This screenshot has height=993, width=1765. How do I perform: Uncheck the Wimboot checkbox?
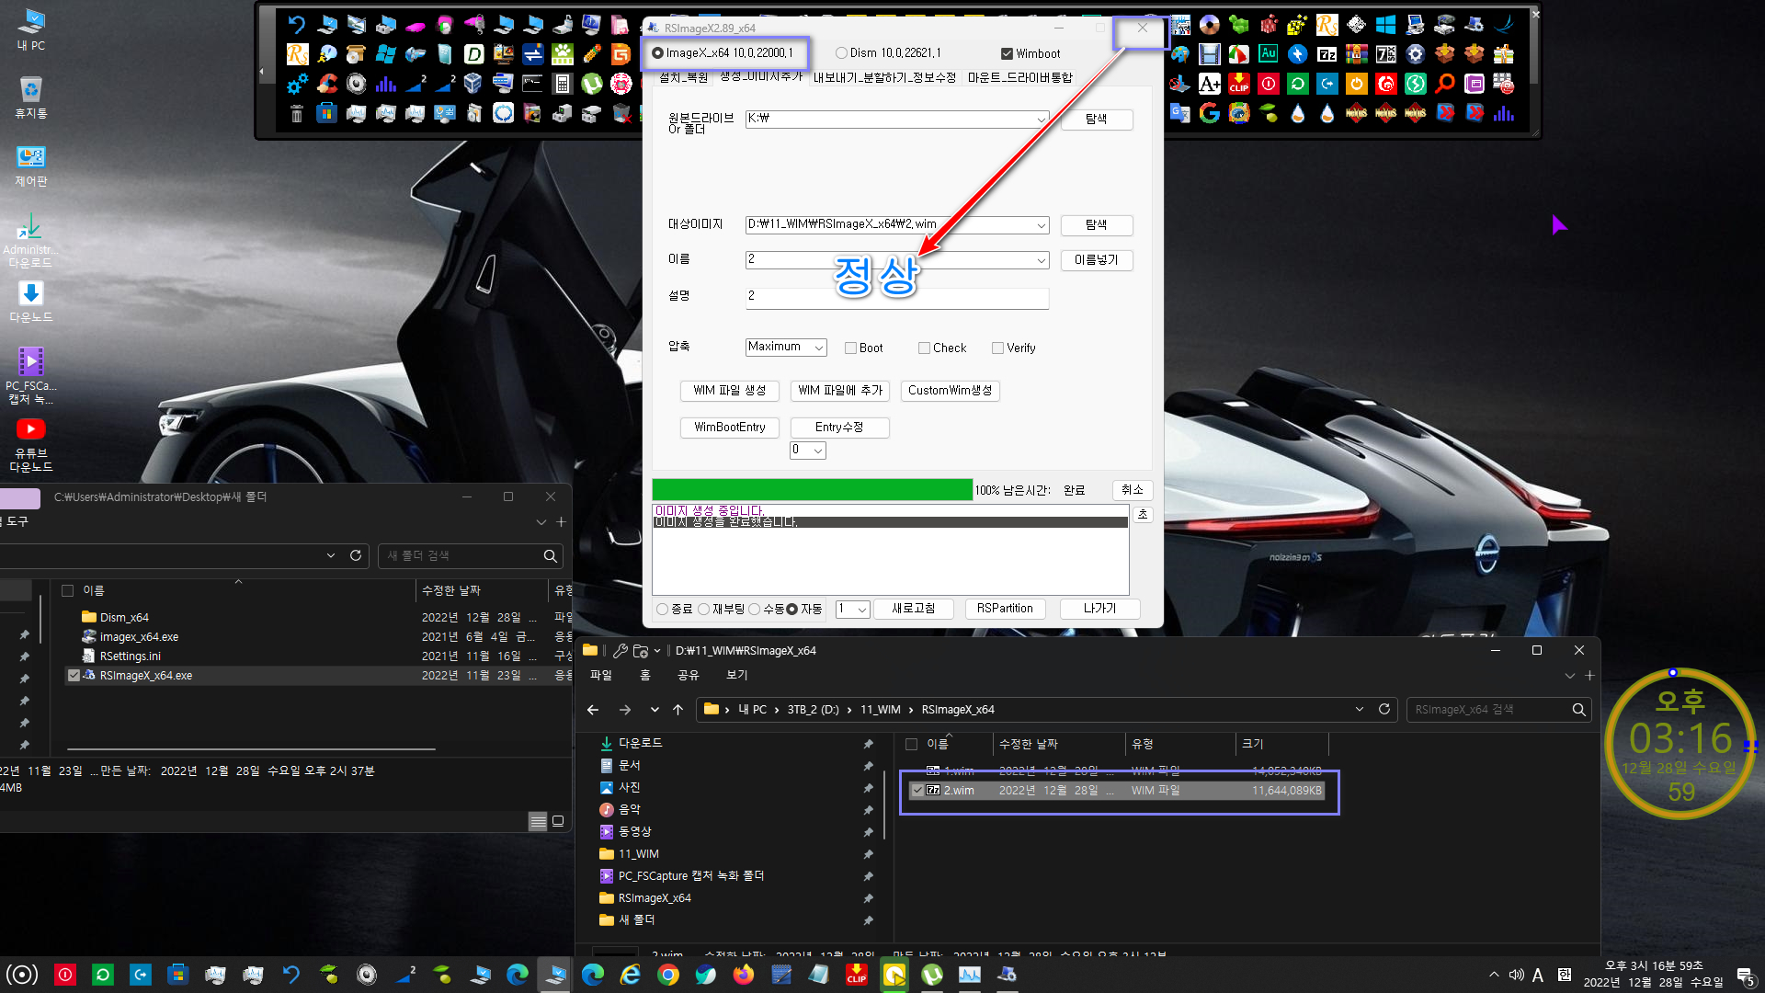tap(1007, 54)
